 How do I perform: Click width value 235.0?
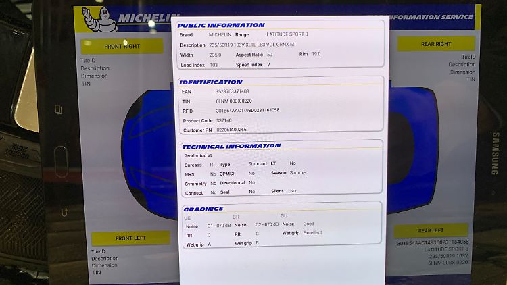pos(215,55)
